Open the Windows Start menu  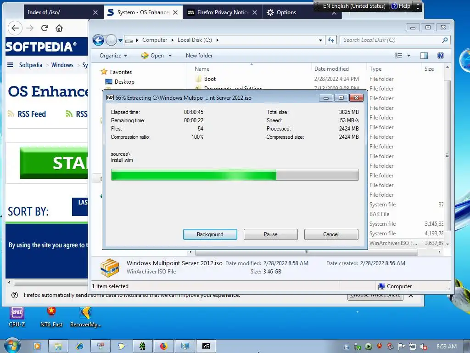11,346
